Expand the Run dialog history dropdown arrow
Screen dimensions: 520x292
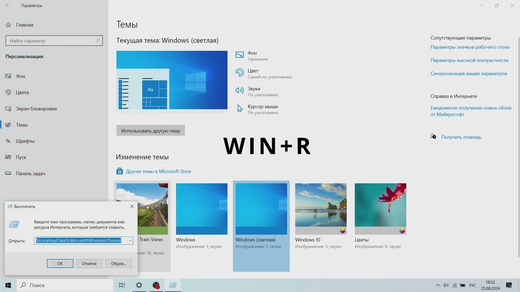[x=130, y=240]
